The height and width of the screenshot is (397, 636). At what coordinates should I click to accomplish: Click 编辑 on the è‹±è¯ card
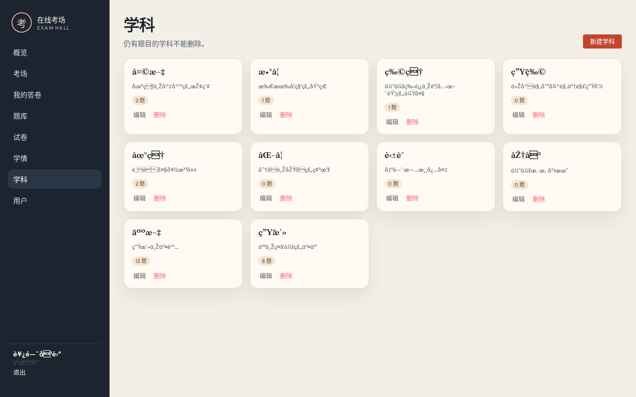click(392, 198)
